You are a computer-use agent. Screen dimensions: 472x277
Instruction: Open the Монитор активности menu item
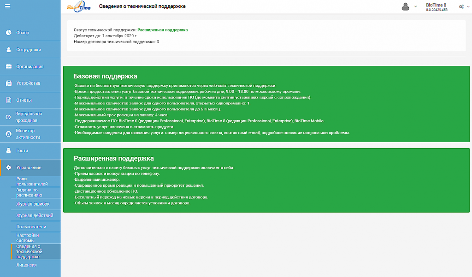pos(30,134)
